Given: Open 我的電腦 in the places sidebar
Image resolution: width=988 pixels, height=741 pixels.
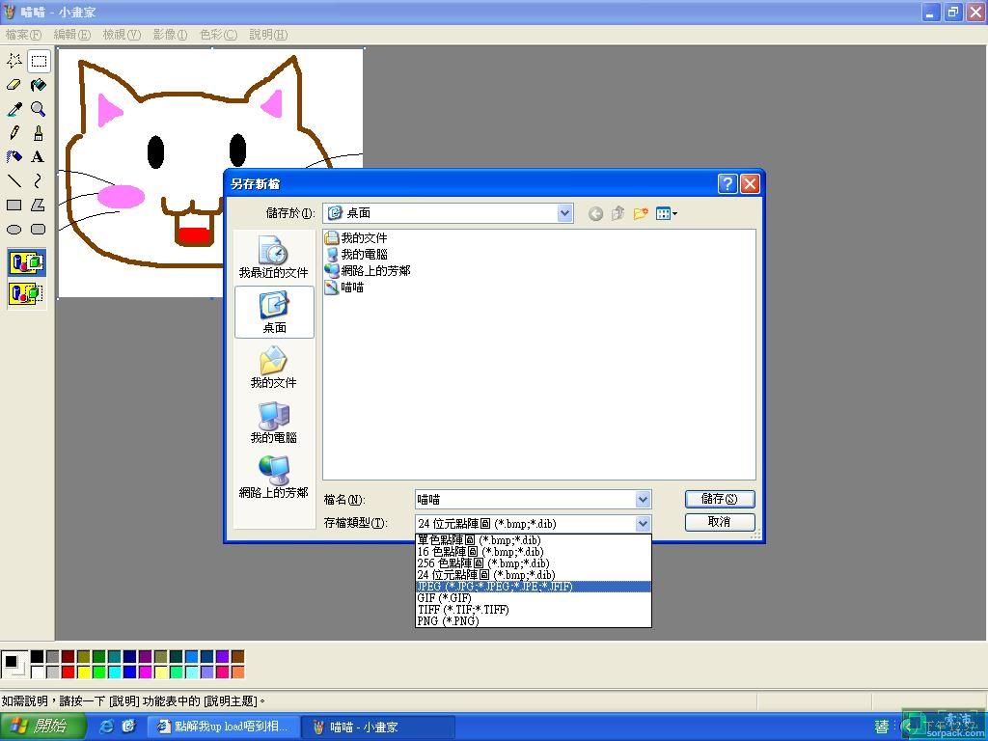Looking at the screenshot, I should click(274, 422).
